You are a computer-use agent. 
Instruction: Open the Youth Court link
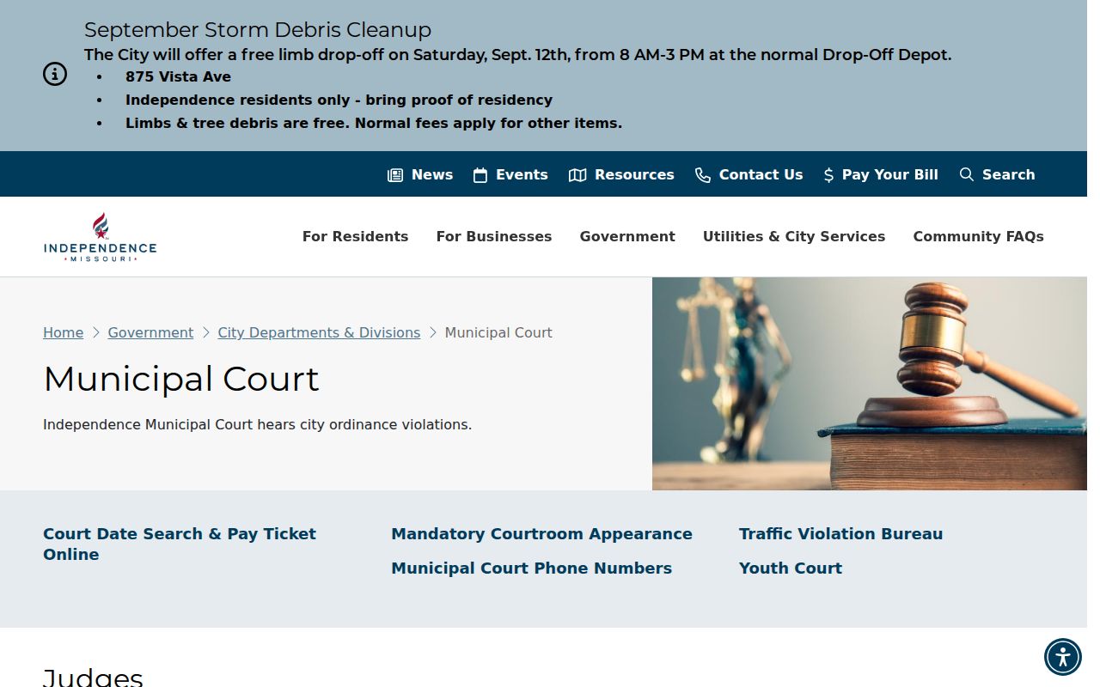tap(791, 568)
